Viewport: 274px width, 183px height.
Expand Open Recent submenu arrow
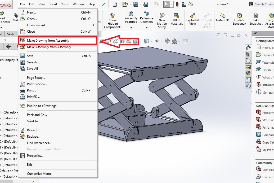94,25
